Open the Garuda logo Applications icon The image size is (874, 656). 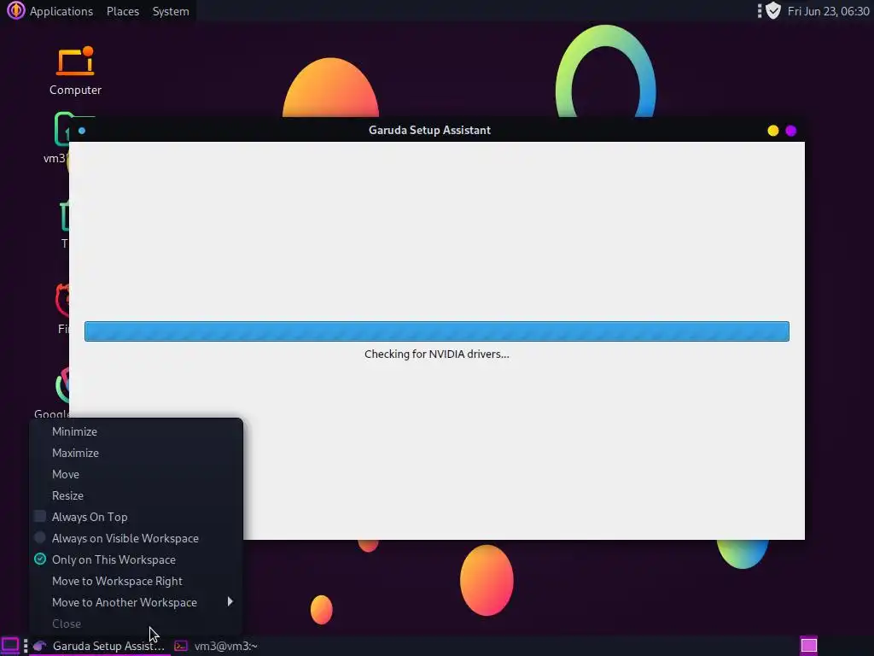click(15, 10)
